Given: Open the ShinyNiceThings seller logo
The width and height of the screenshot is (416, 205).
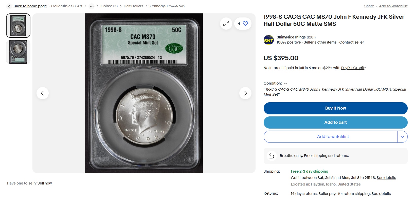Looking at the screenshot, I should (x=269, y=40).
